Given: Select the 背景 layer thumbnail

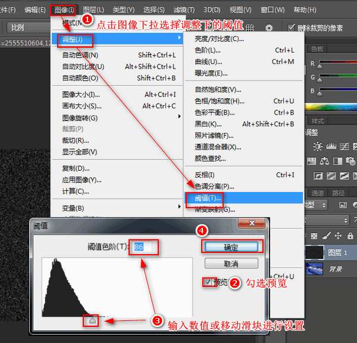Looking at the screenshot, I should click(314, 268).
